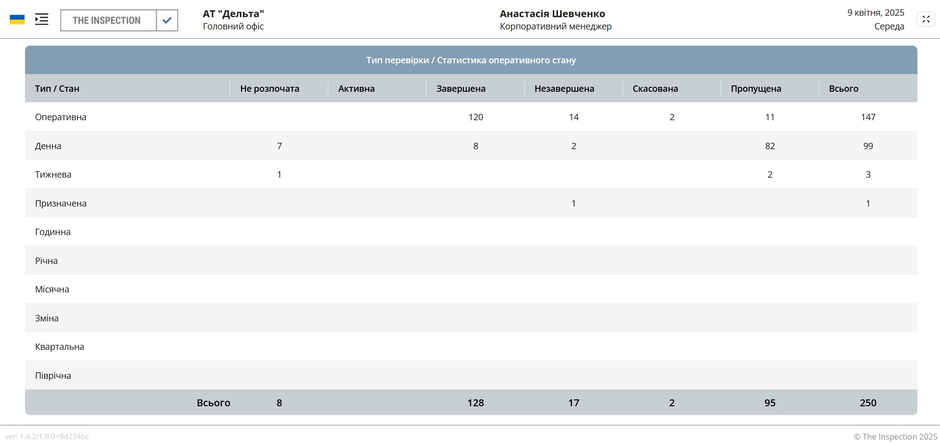The height and width of the screenshot is (445, 940).
Task: Click the Тип / Стан header cell
Action: click(x=57, y=88)
